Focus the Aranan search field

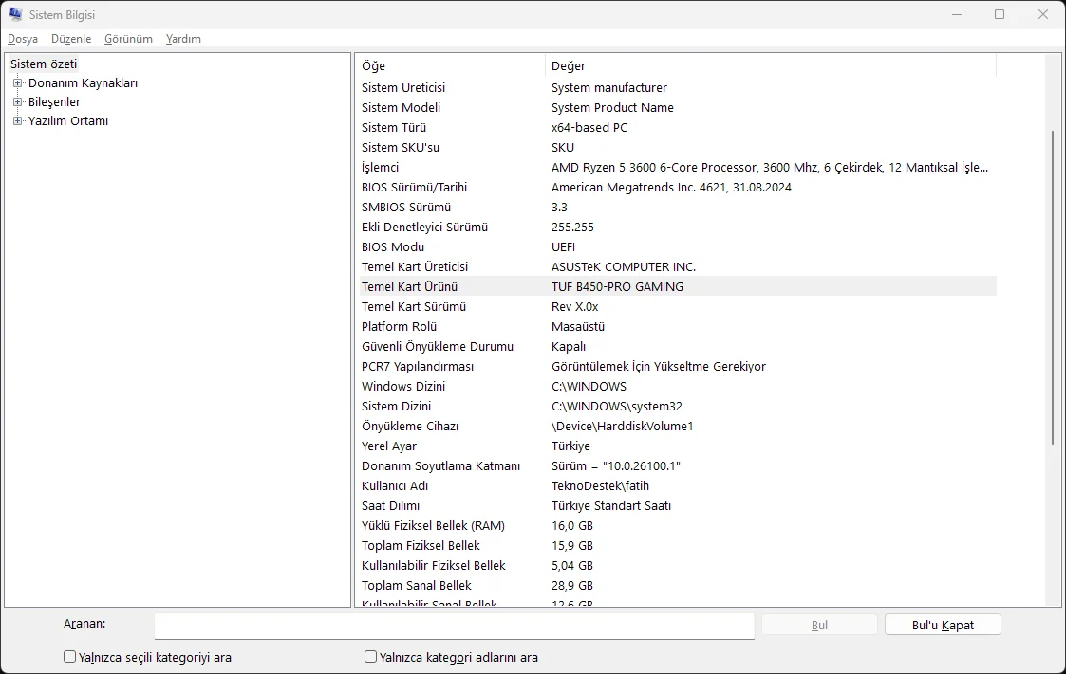tap(454, 625)
